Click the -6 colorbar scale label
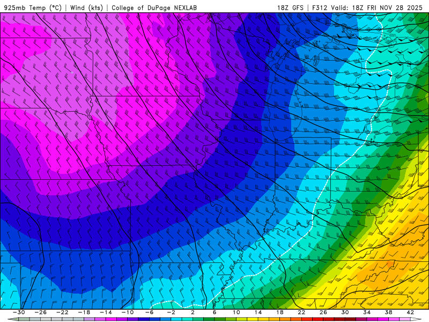 click(149, 312)
